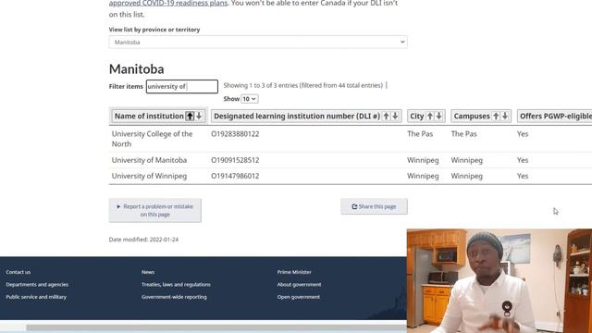Sort City column ascending arrow
Screen dimensions: 592x333
(430, 117)
